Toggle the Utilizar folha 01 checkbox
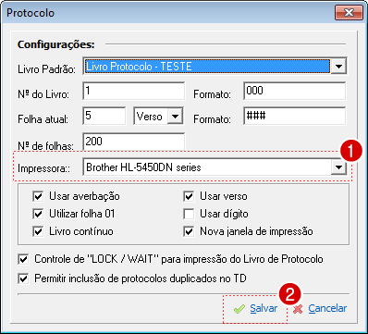Viewport: 368px width, 334px height. coord(38,214)
